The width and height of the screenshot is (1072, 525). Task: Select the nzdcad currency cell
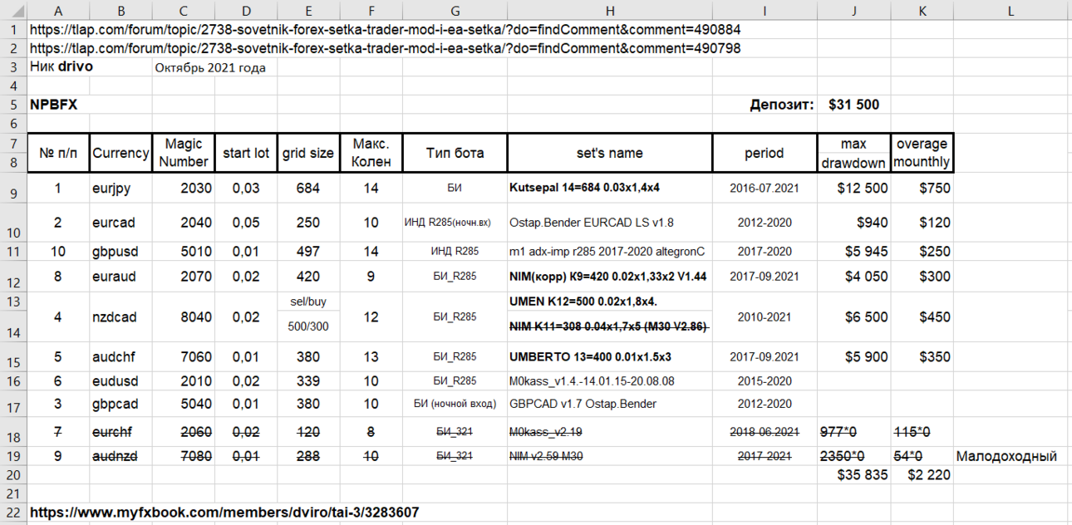[120, 316]
